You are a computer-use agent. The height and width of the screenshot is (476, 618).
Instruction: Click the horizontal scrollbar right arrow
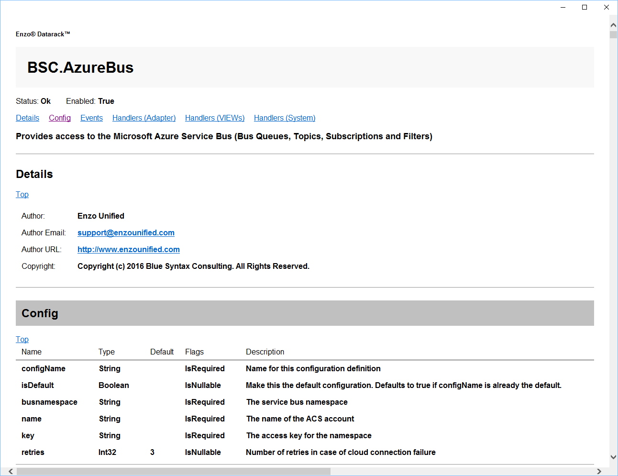598,472
